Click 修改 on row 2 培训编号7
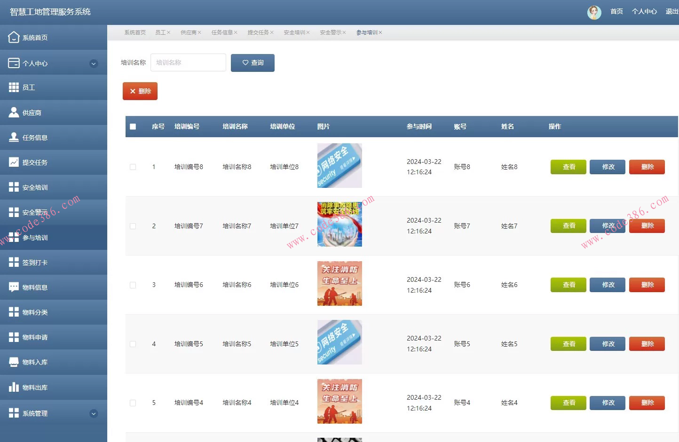This screenshot has height=442, width=679. pyautogui.click(x=607, y=225)
